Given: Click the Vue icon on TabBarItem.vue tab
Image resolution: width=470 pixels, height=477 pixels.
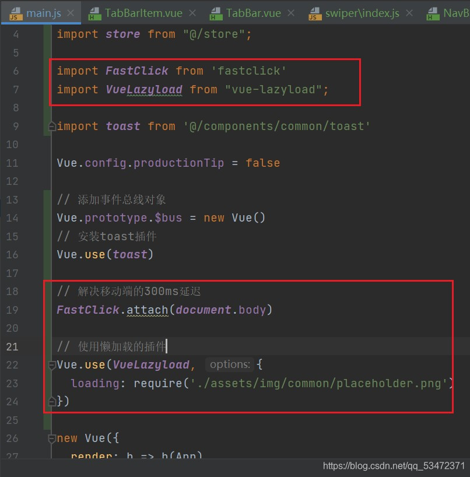Looking at the screenshot, I should [94, 12].
